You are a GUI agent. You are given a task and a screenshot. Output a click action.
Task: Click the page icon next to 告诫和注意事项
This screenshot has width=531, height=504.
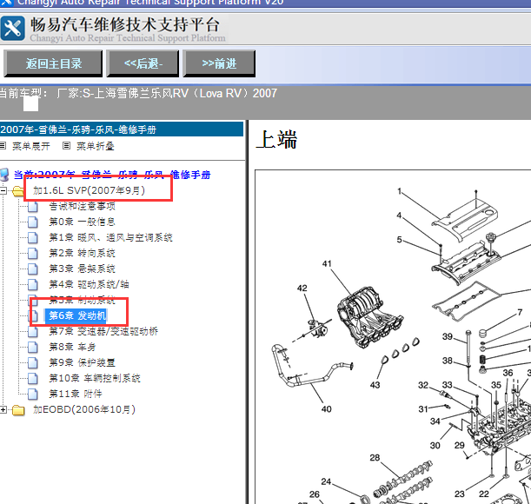(33, 206)
